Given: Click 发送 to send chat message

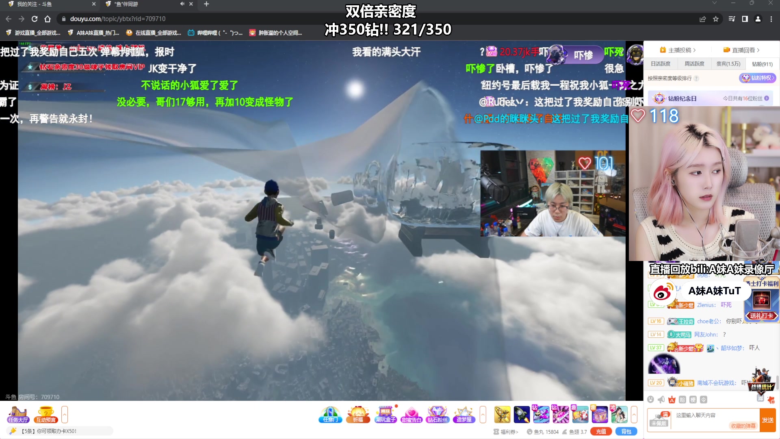Looking at the screenshot, I should pos(767,420).
